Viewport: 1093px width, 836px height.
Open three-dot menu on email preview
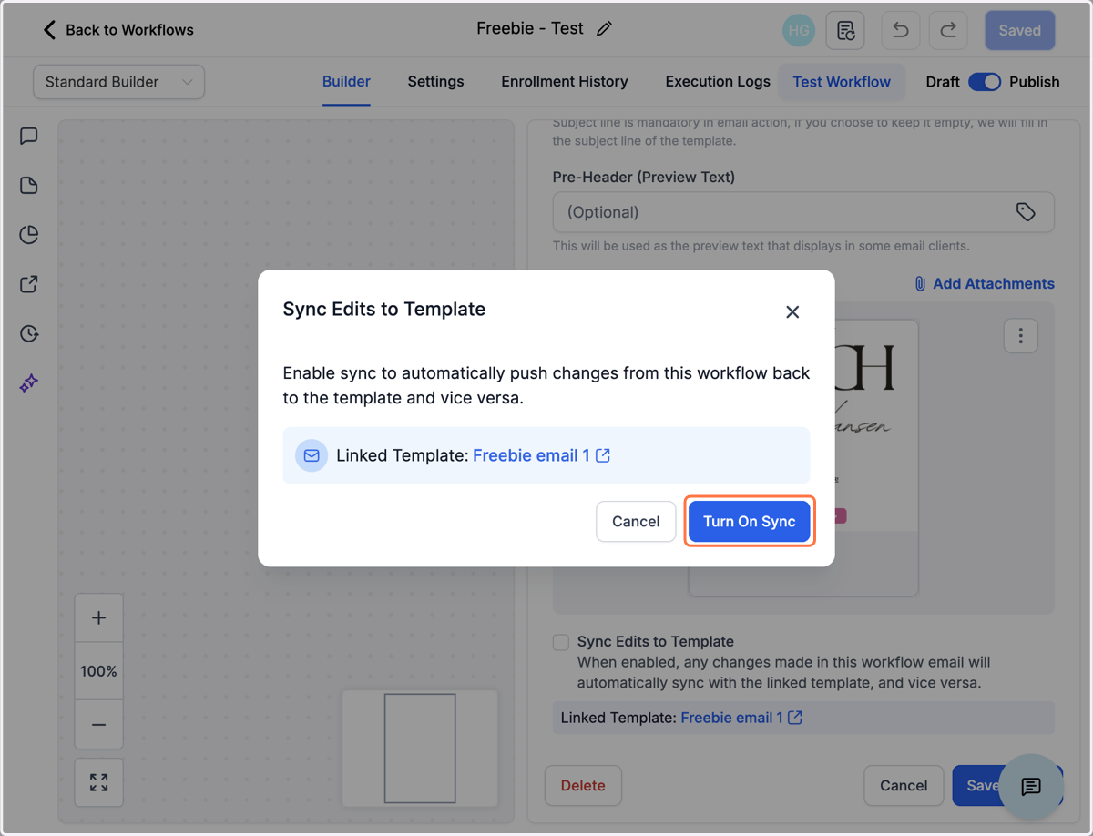1021,336
